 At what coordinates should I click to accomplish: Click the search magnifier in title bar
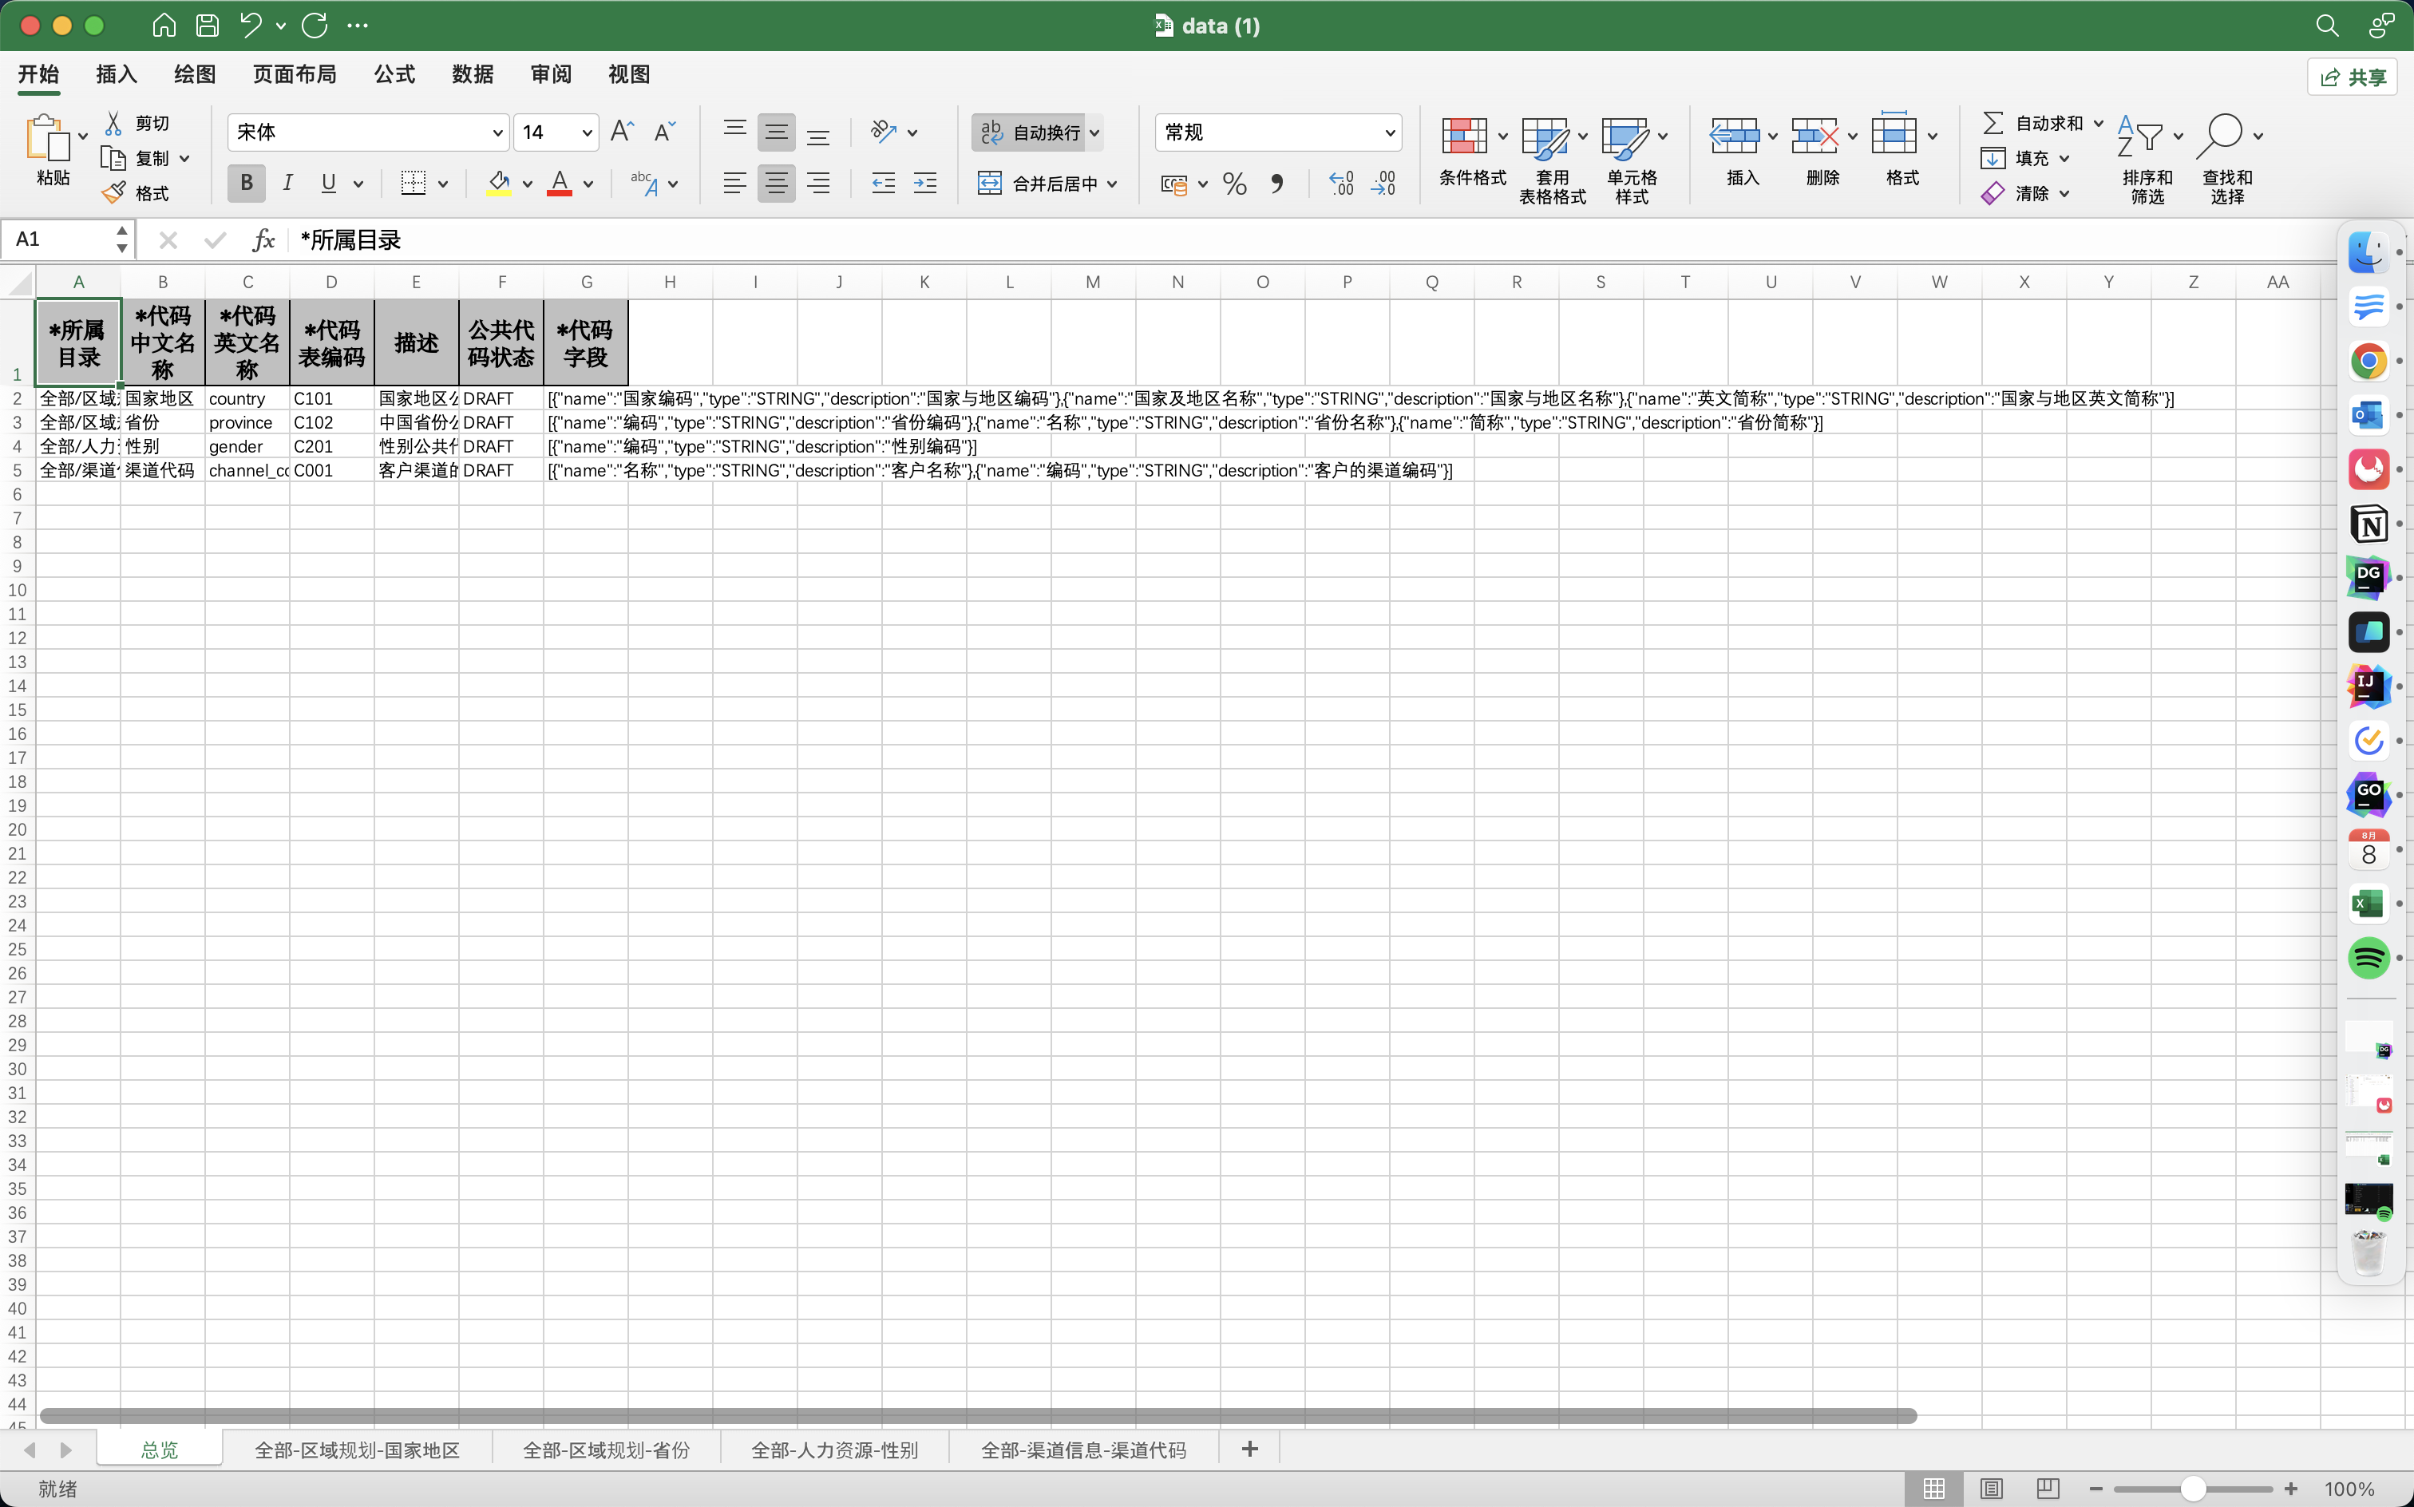coord(2326,25)
